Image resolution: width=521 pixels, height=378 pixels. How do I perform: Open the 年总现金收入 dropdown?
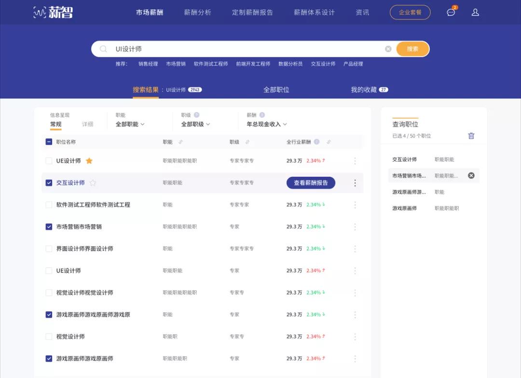tap(267, 124)
